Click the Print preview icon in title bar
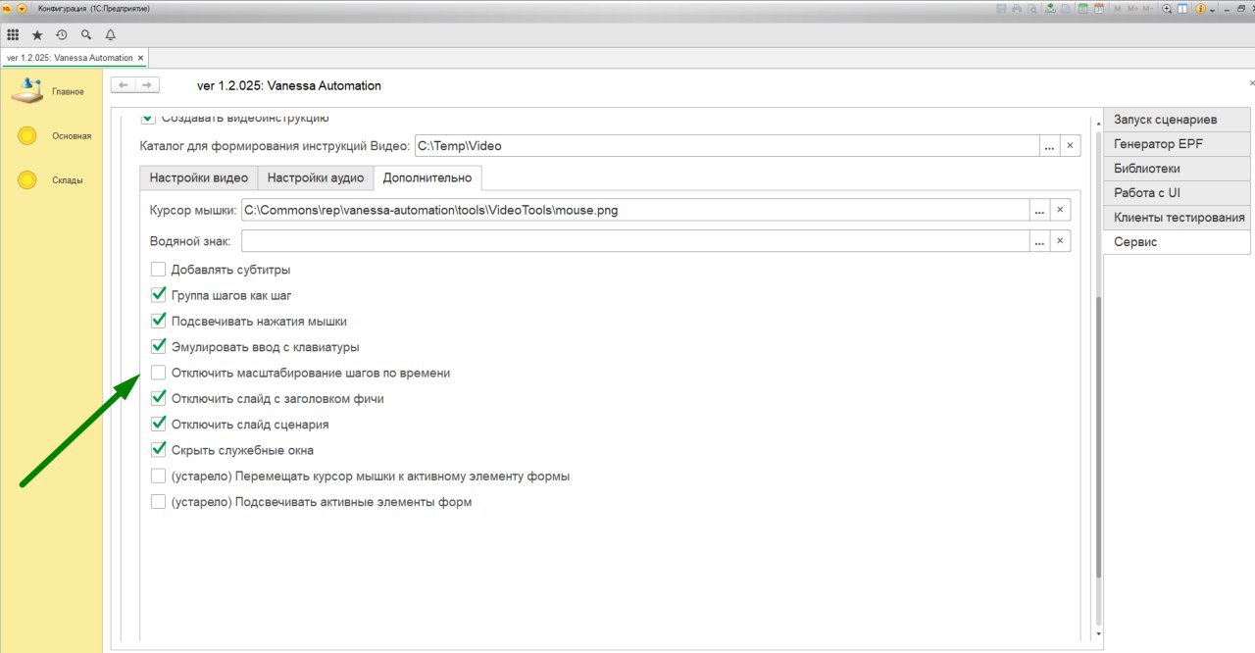The image size is (1255, 653). click(1032, 9)
